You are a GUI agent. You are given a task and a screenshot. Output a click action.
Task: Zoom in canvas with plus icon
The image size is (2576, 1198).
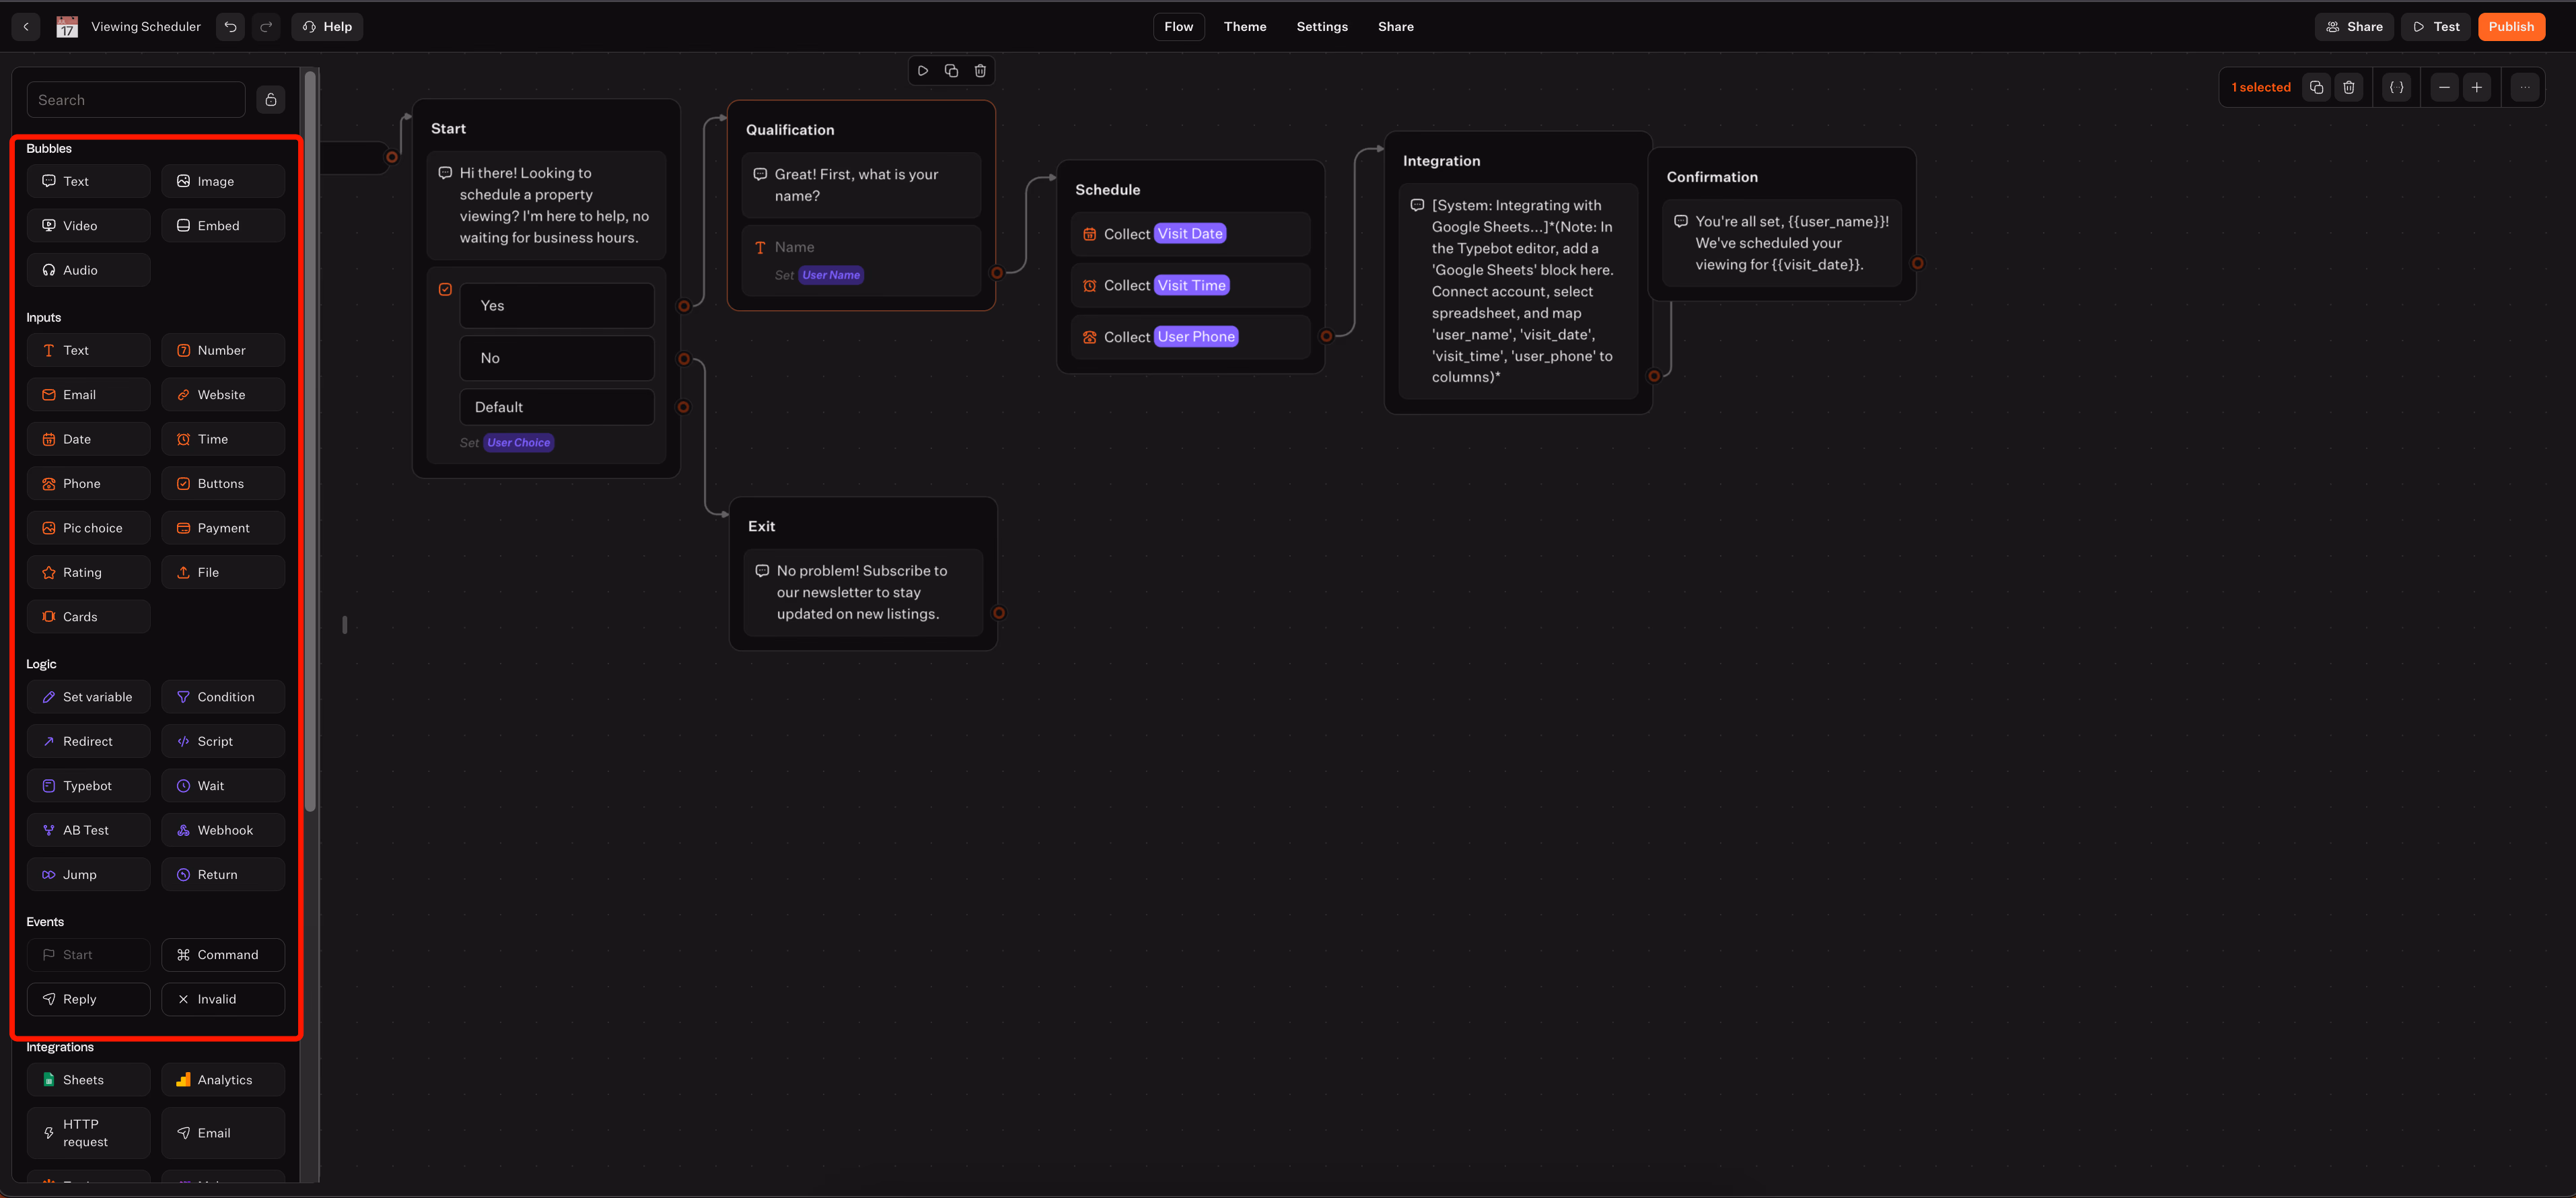pyautogui.click(x=2476, y=88)
